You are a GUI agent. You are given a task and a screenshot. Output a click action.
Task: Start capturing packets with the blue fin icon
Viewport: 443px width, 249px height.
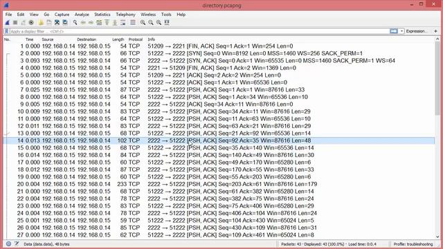8,23
